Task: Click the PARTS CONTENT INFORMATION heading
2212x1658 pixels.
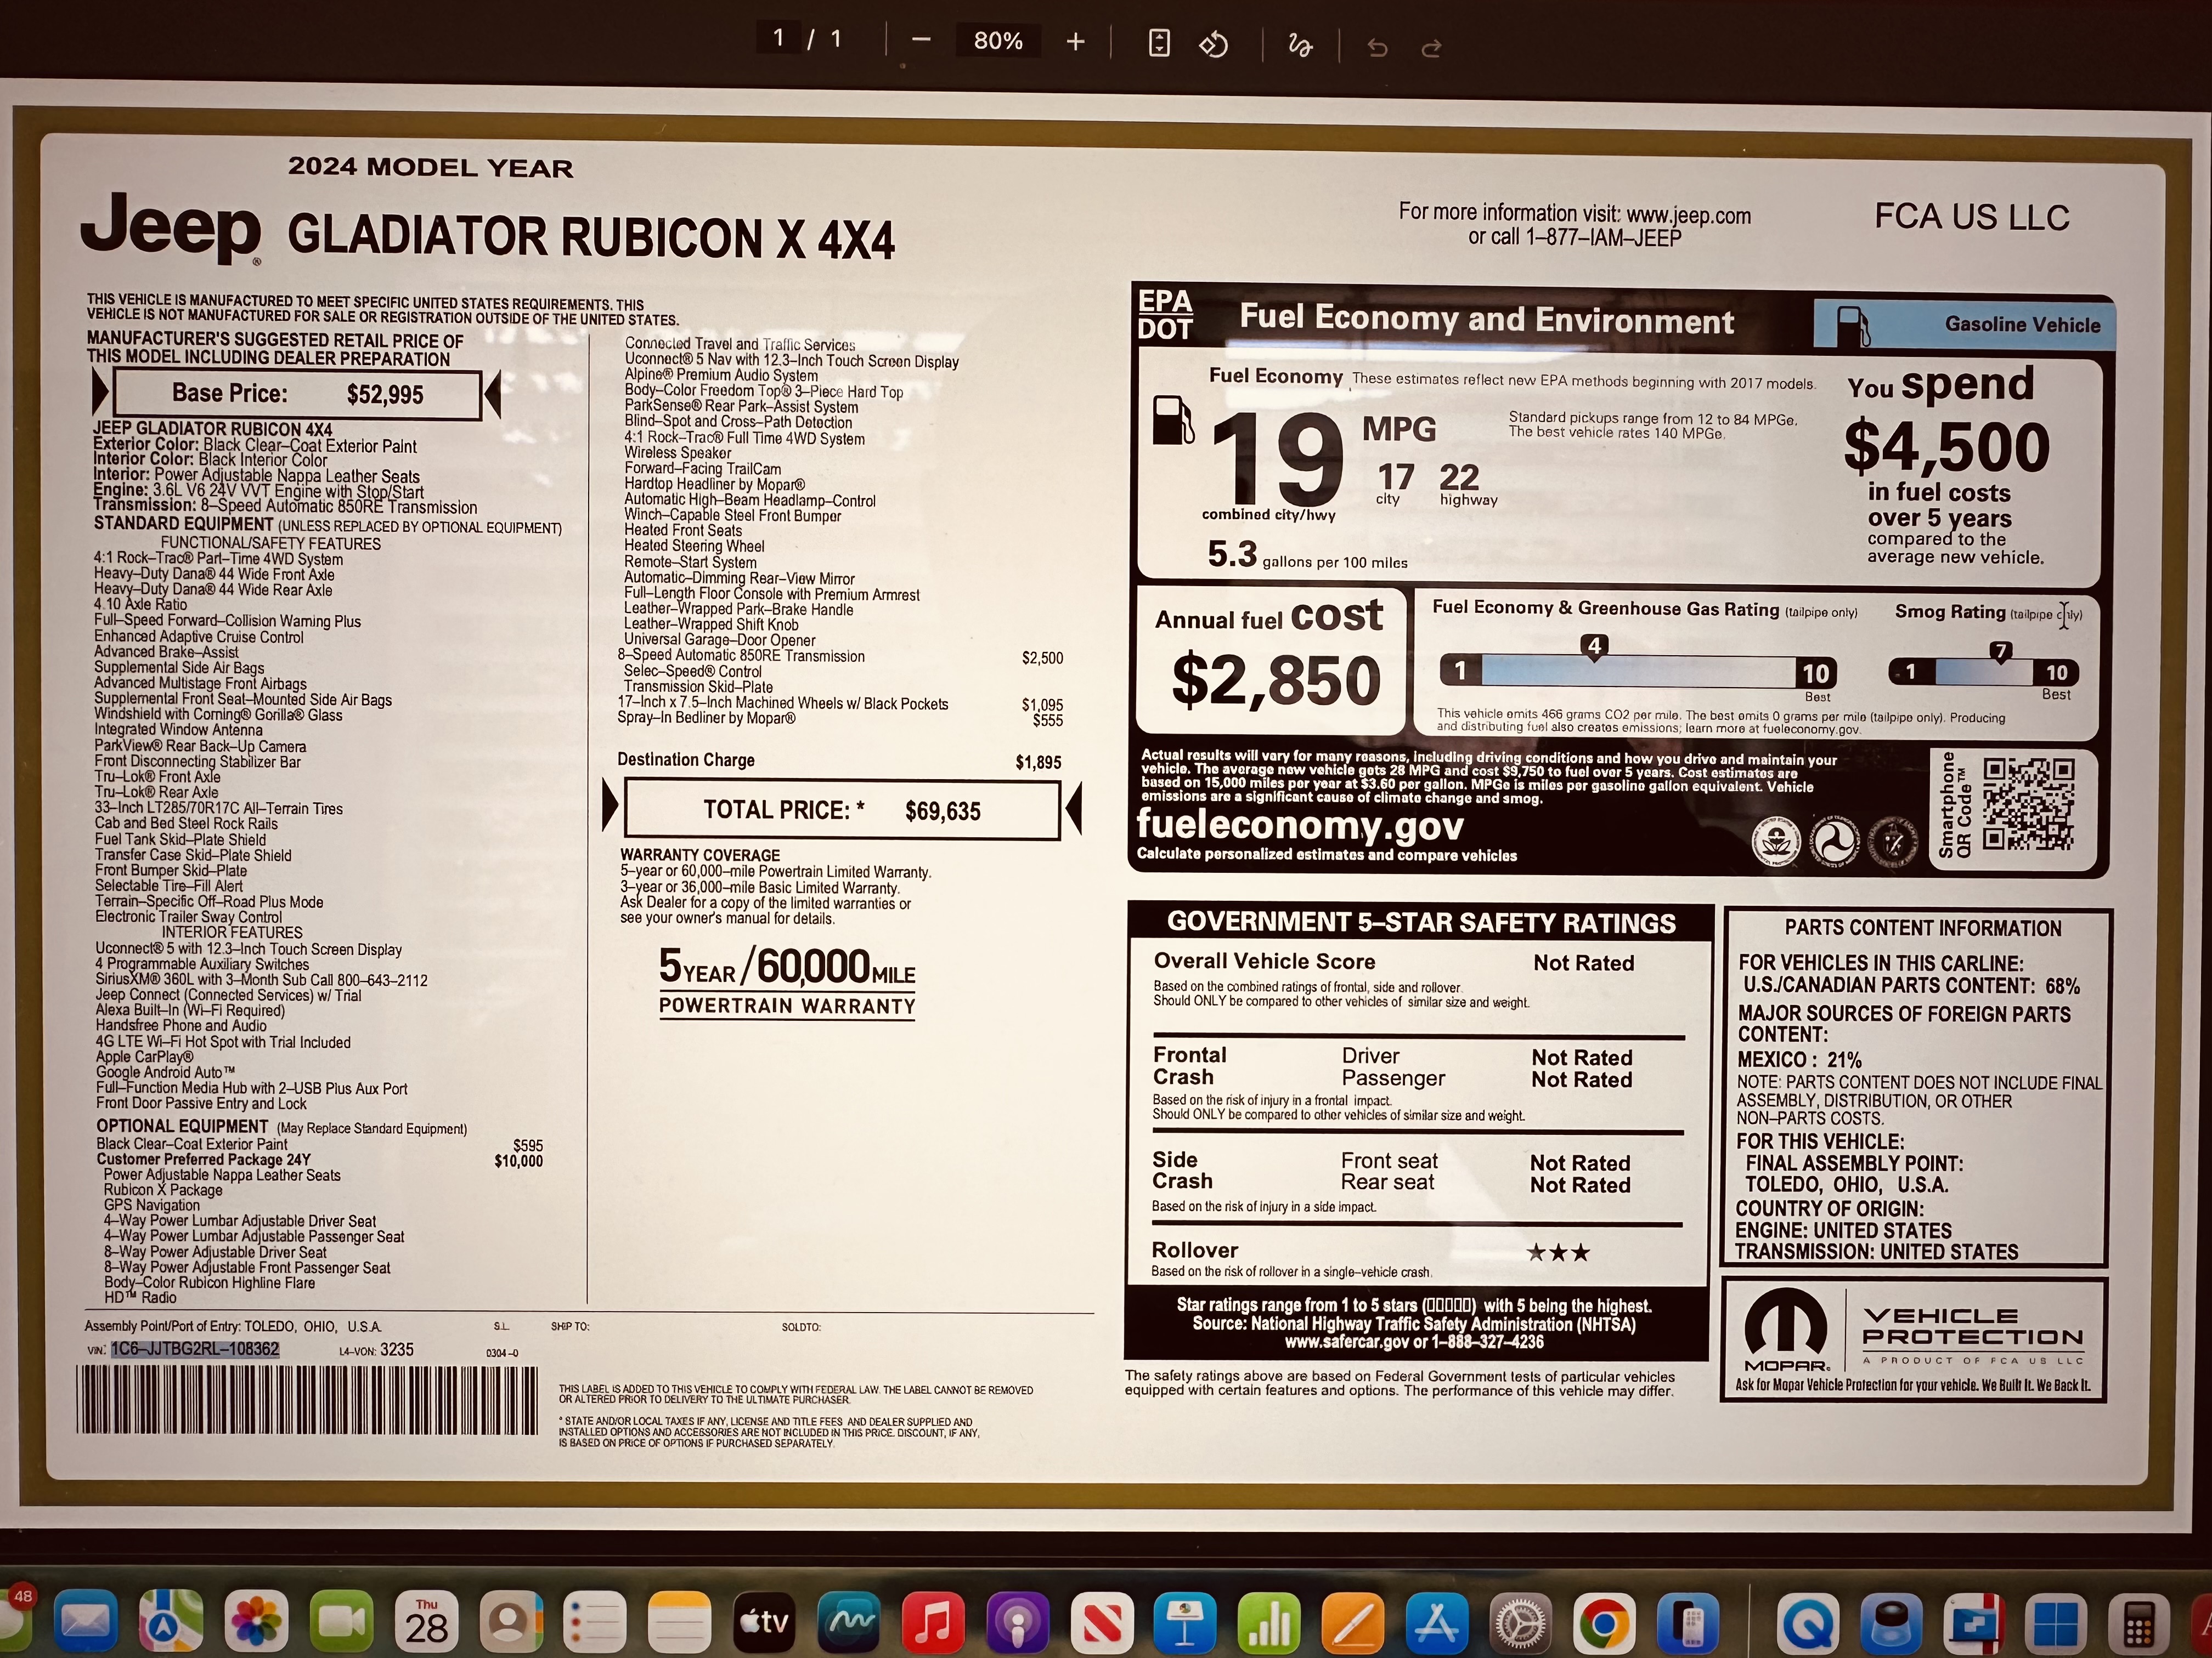Action: (1923, 928)
